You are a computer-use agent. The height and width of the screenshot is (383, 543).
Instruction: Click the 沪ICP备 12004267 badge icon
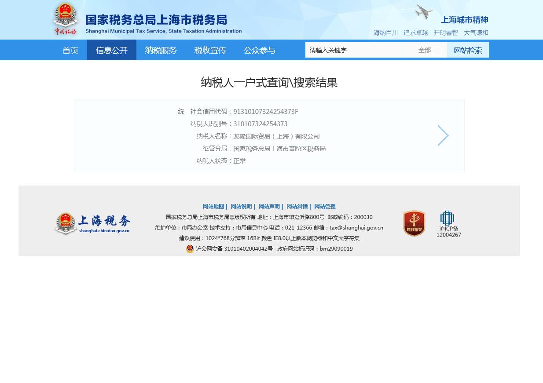(x=448, y=224)
